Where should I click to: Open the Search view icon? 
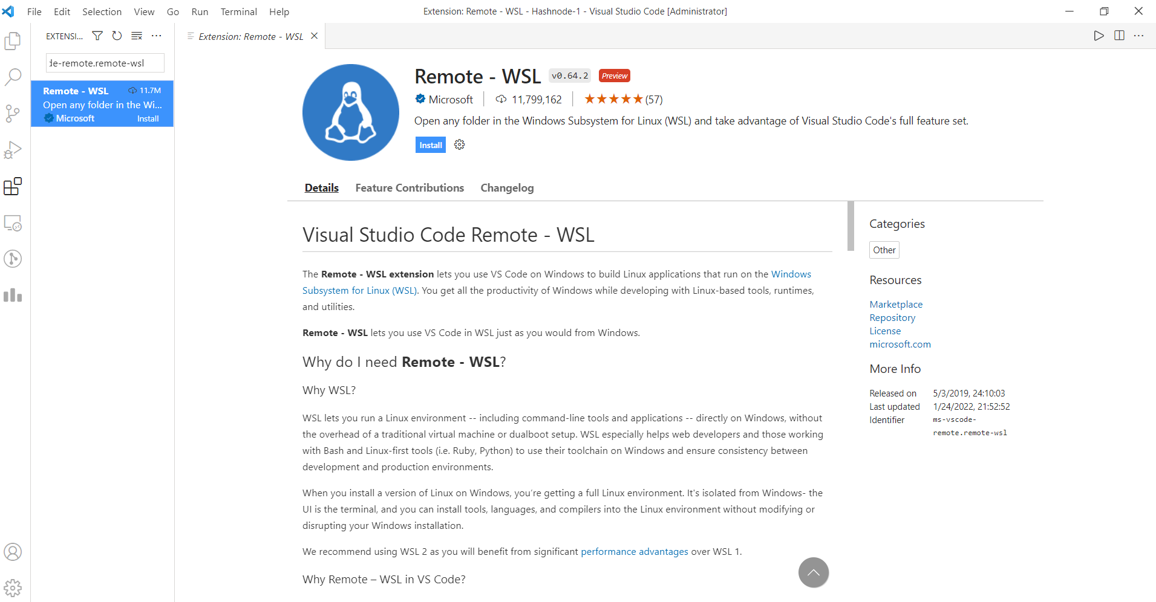13,77
